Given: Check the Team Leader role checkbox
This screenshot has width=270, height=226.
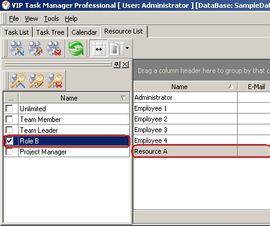Looking at the screenshot, I should point(9,130).
